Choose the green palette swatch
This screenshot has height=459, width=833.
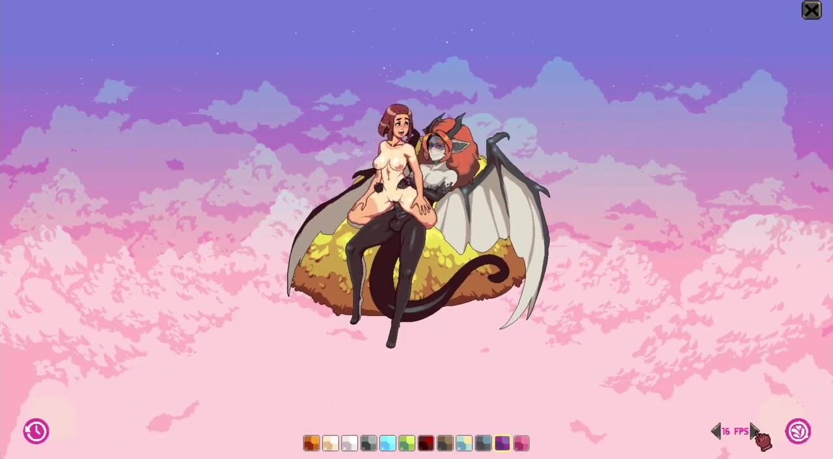point(407,443)
